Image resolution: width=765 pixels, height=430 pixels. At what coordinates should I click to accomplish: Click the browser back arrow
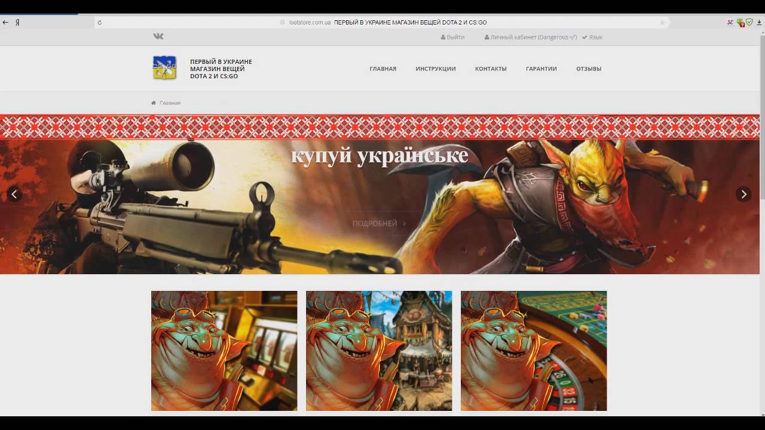tap(5, 22)
